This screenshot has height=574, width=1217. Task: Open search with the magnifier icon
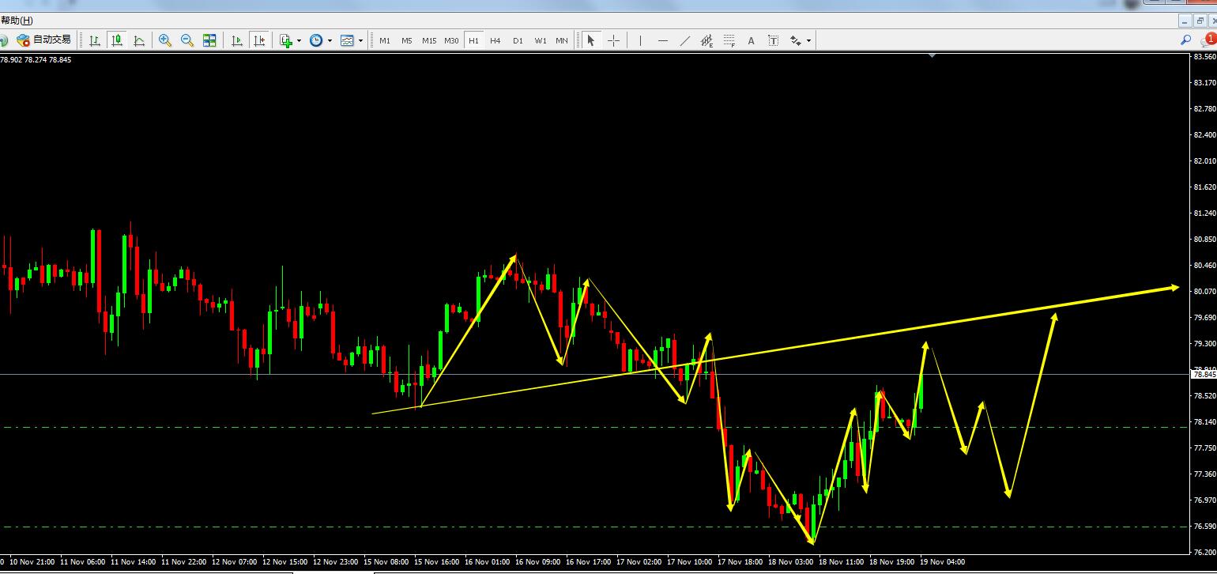[x=1185, y=40]
